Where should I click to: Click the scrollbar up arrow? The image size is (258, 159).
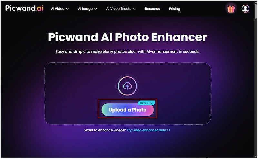pyautogui.click(x=256, y=2)
